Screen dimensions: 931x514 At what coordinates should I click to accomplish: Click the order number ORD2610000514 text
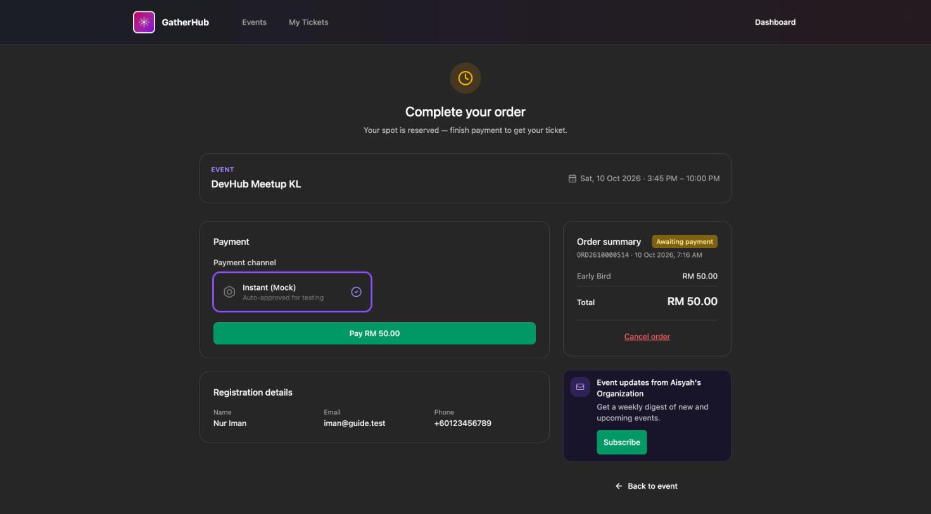click(603, 255)
